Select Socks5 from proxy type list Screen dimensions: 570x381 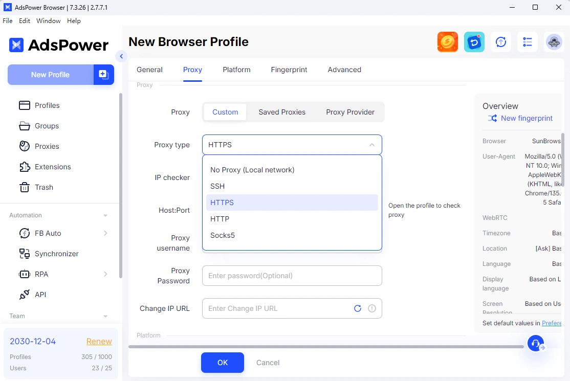(x=223, y=235)
